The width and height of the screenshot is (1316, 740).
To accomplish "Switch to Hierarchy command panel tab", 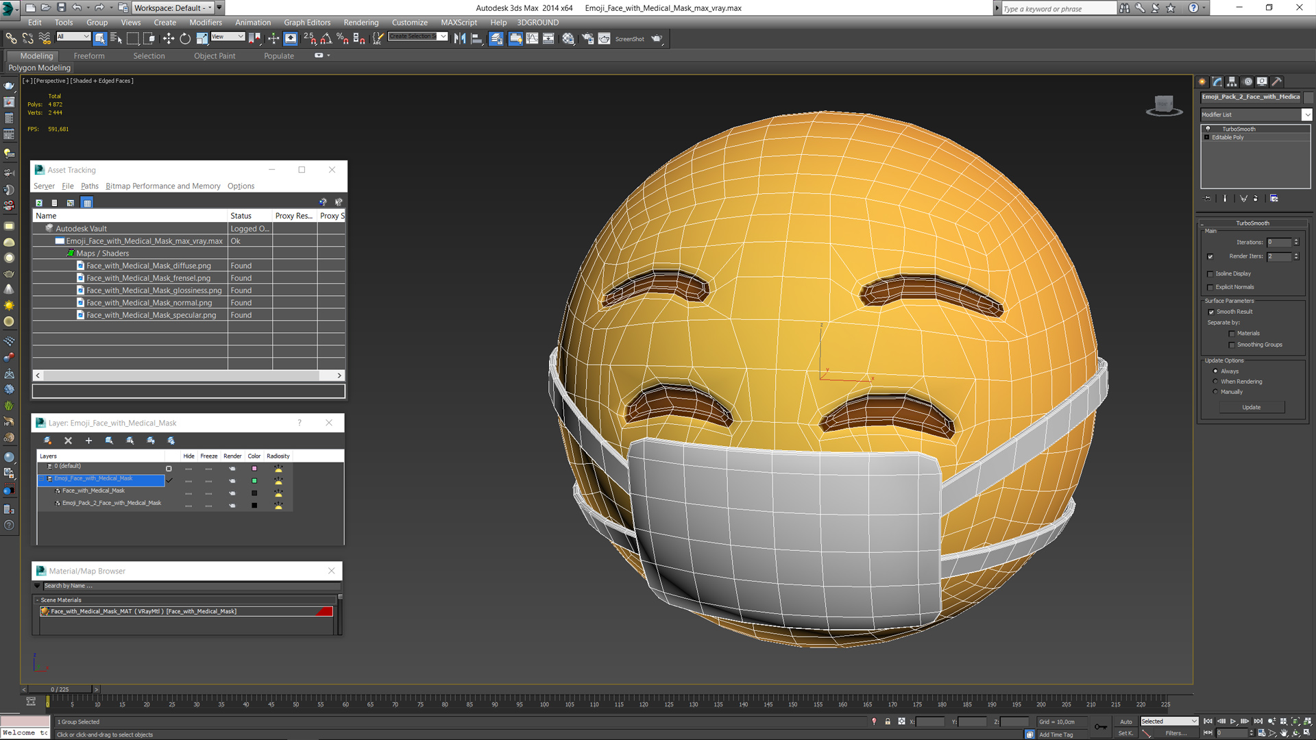I will (x=1232, y=82).
